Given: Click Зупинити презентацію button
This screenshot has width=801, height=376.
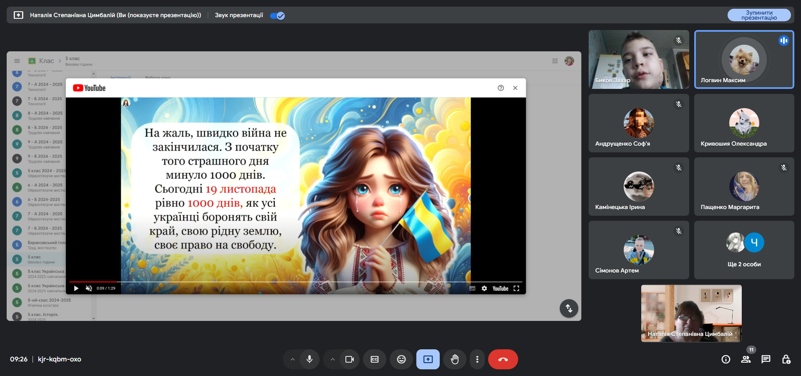Looking at the screenshot, I should coord(759,15).
